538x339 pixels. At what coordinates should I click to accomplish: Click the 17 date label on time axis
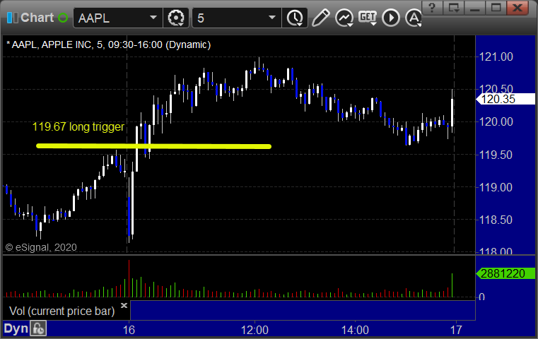pyautogui.click(x=456, y=330)
